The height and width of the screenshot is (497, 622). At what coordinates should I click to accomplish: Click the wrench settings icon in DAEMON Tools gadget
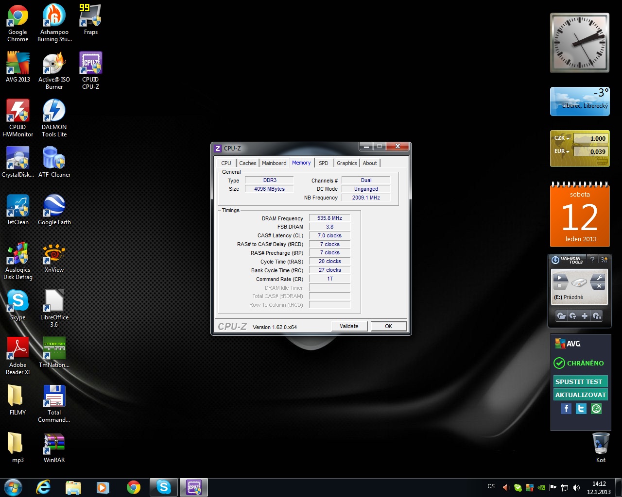(599, 278)
